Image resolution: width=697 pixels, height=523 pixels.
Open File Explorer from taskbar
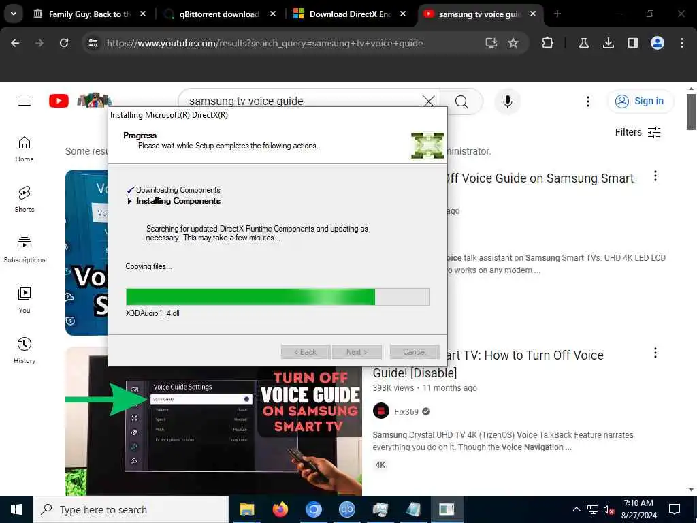246,509
